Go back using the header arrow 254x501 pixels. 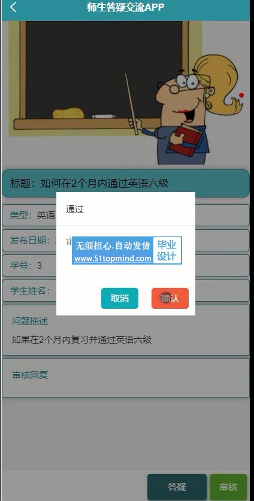coord(13,7)
